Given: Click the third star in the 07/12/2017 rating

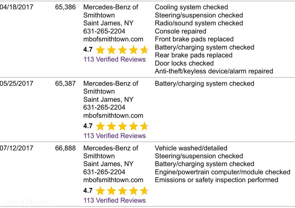Looking at the screenshot, I should point(122,191).
